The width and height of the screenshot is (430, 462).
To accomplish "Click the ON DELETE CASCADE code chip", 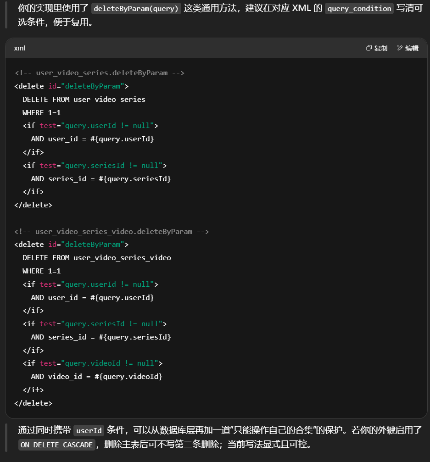I will [x=57, y=445].
